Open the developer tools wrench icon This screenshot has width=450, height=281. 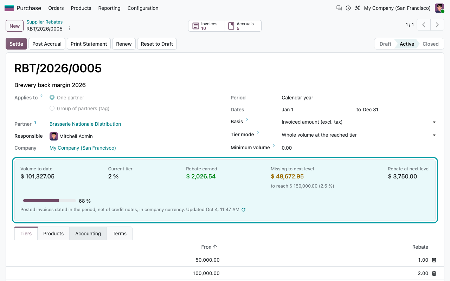coord(357,8)
